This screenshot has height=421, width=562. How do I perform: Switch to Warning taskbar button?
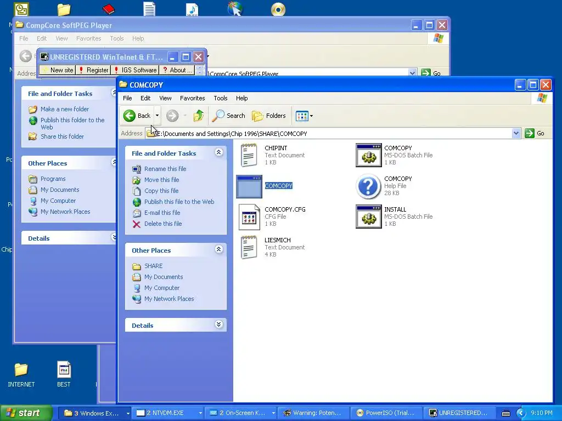(x=313, y=413)
